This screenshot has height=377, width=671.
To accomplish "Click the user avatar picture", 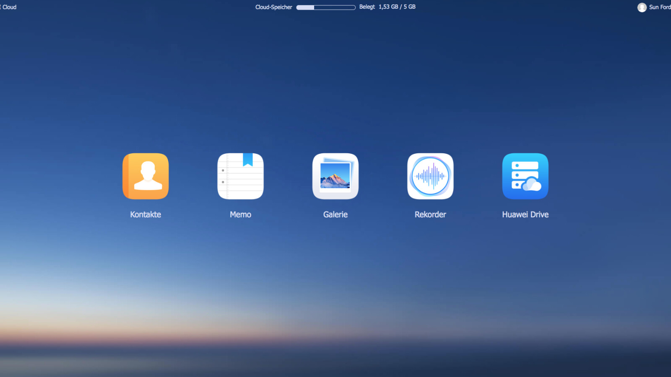I will tap(642, 7).
